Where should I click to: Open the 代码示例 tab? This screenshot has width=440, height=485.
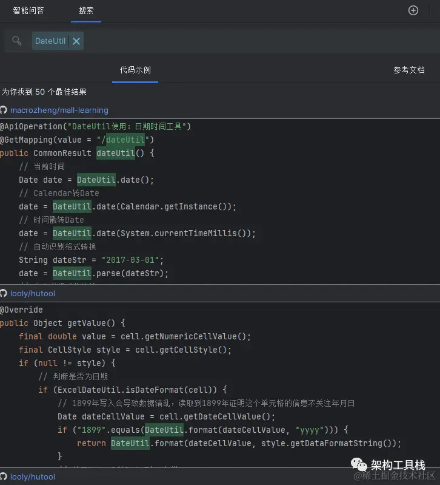pyautogui.click(x=135, y=70)
